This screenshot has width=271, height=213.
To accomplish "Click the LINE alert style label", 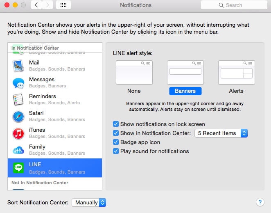I will pos(133,53).
